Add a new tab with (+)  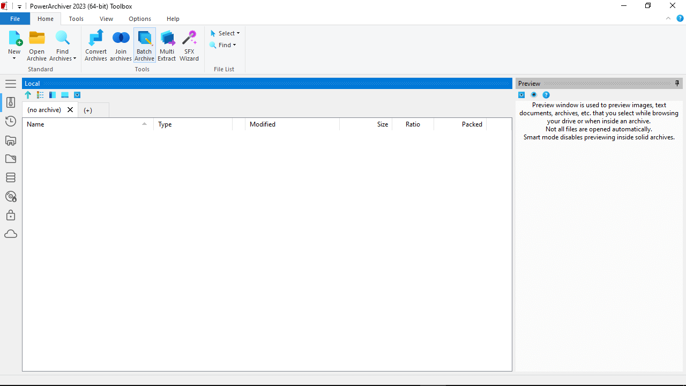[x=88, y=110]
